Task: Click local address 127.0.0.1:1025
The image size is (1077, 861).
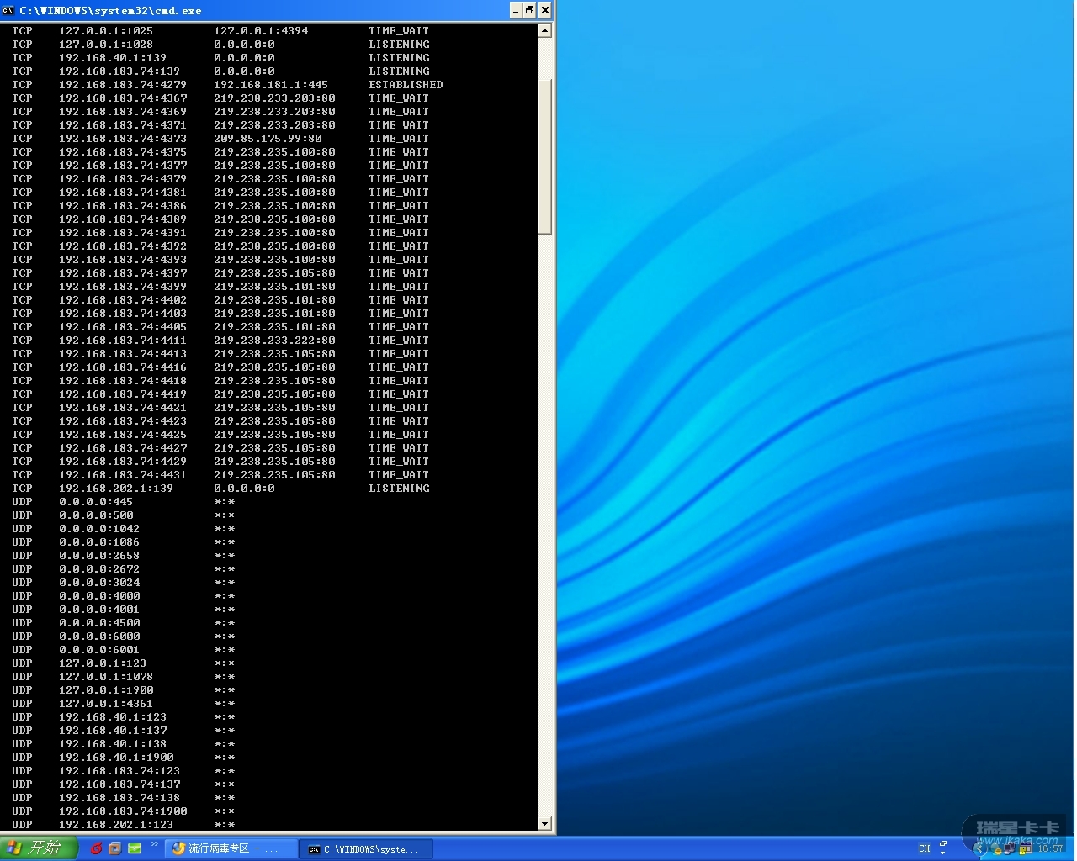Action: (106, 31)
